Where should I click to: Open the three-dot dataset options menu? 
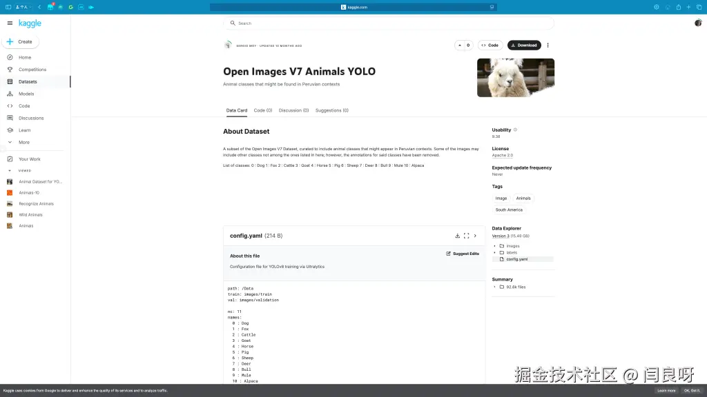tap(548, 45)
